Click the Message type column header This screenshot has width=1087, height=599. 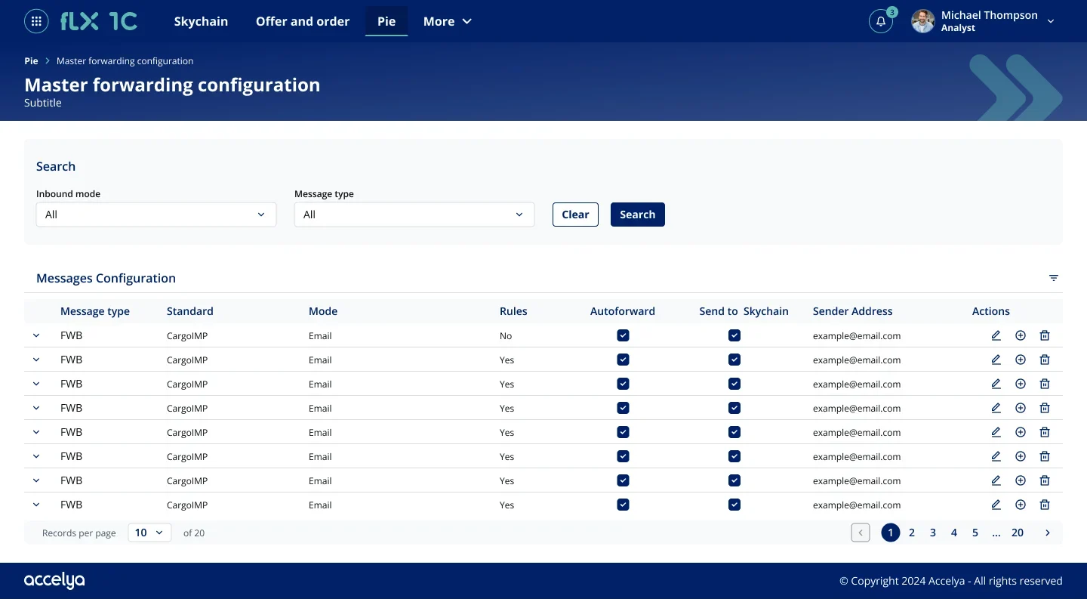click(x=95, y=311)
